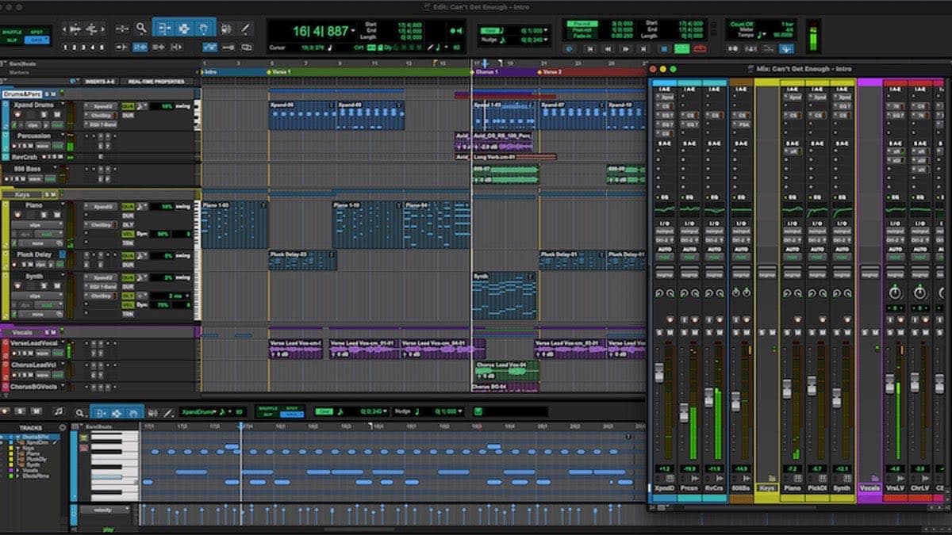This screenshot has width=952, height=535.
Task: Solo the Xpand Drums track
Action: pos(44,114)
